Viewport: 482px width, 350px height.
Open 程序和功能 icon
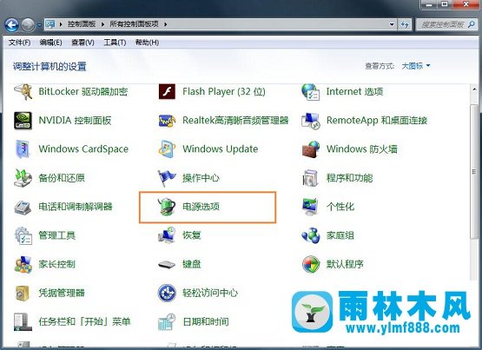tap(310, 178)
